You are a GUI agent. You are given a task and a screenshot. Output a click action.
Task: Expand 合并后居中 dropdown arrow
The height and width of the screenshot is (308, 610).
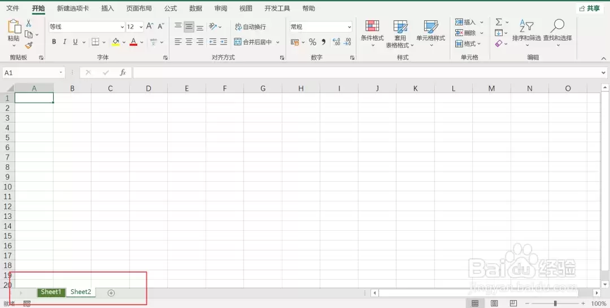[278, 42]
